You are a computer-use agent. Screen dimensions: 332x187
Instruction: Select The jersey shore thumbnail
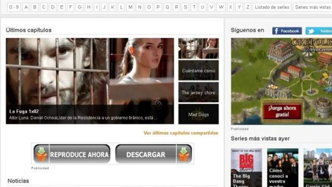[x=198, y=92]
